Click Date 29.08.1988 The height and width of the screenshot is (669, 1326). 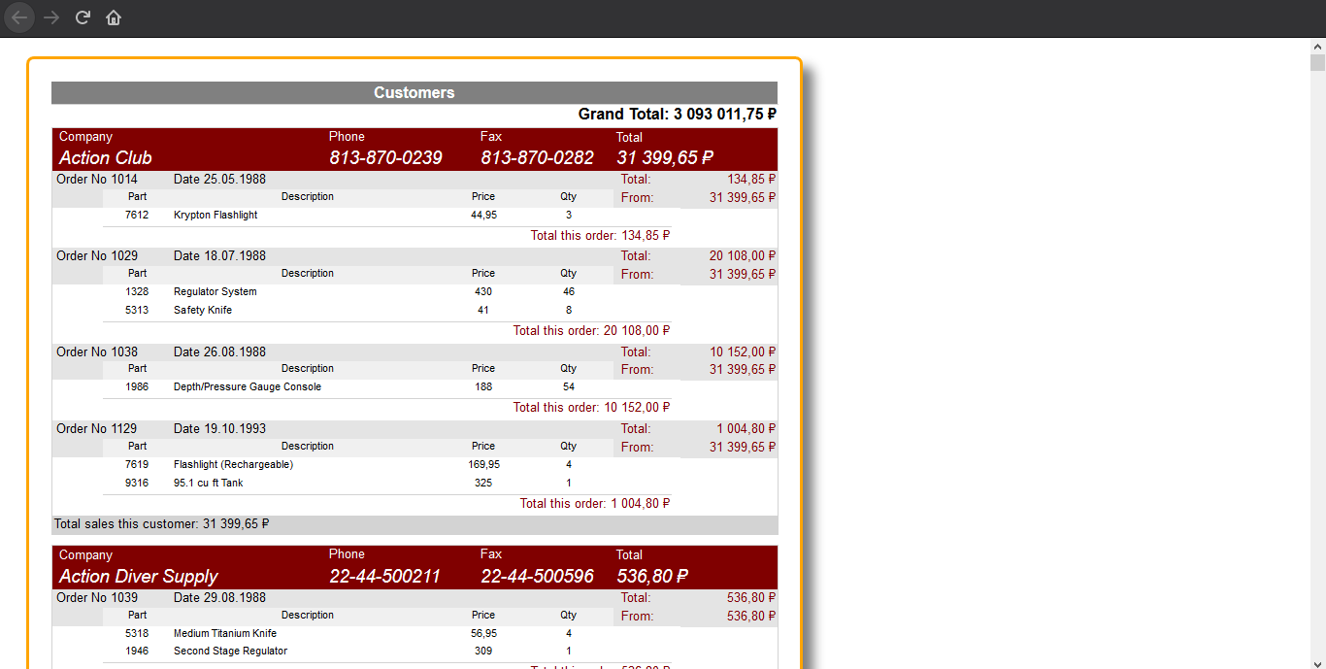[219, 597]
